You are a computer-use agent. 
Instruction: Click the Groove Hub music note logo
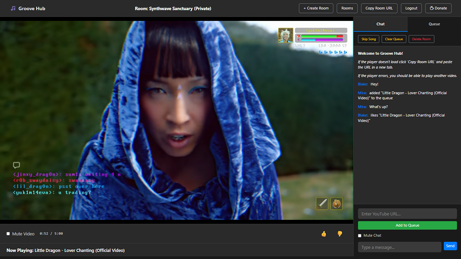coord(13,9)
